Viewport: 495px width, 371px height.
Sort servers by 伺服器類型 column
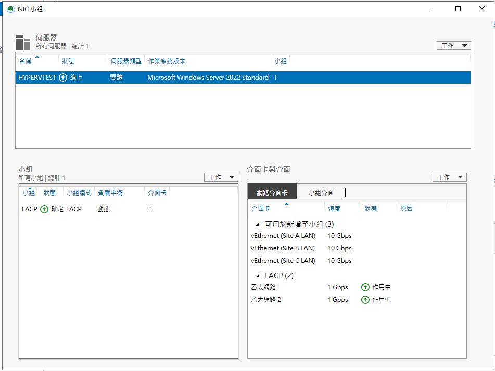click(x=126, y=61)
